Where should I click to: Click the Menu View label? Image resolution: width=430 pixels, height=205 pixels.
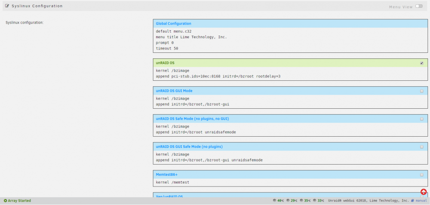(401, 7)
